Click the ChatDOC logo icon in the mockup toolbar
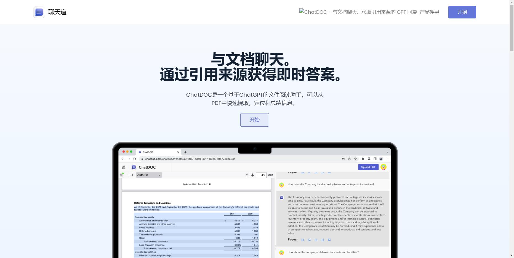Image resolution: width=514 pixels, height=258 pixels. (x=134, y=167)
